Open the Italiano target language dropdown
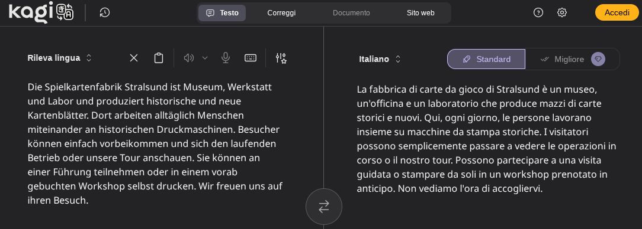 [x=380, y=59]
